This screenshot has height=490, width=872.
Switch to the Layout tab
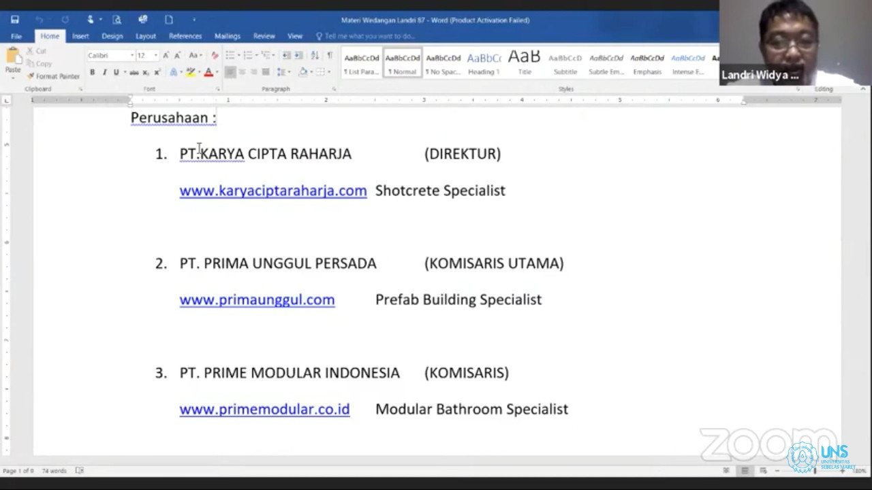[146, 36]
